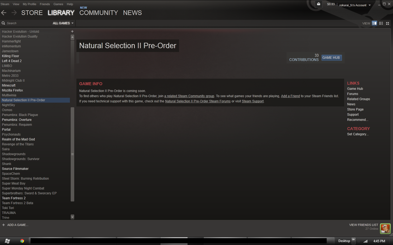Screen dimensions: 393x245
Task: Click the games list scrollbar down arrow
Action: 72,217
